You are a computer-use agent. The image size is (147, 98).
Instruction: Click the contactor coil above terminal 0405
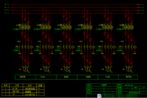[x=135, y=47]
